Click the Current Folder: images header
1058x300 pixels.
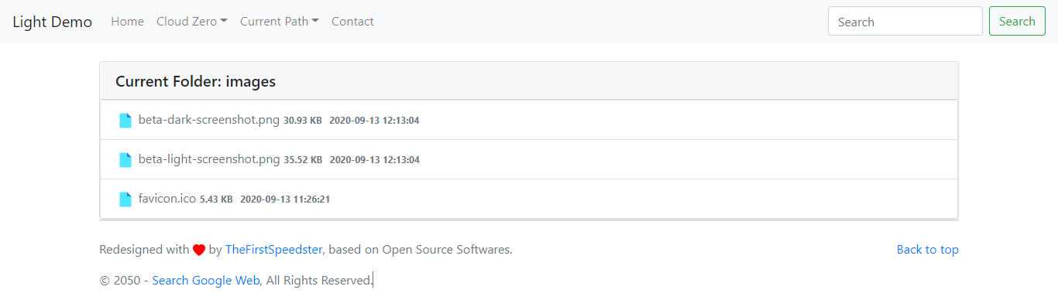pos(195,81)
